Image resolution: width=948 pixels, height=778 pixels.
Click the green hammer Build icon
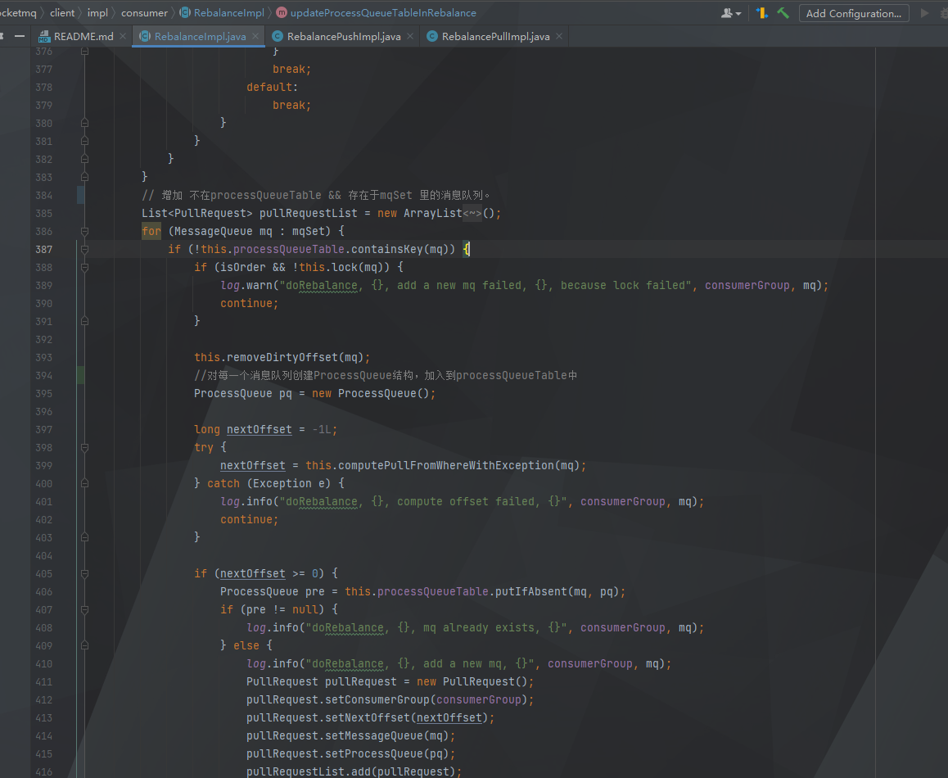tap(783, 13)
